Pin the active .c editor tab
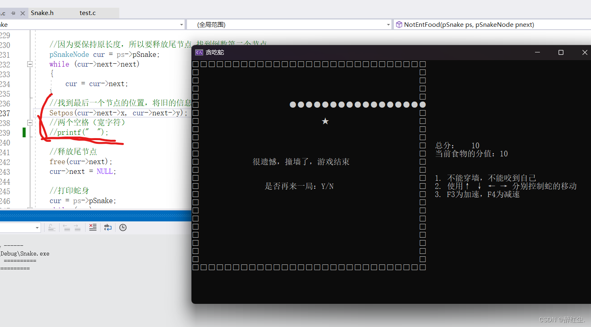This screenshot has height=327, width=591. (13, 13)
